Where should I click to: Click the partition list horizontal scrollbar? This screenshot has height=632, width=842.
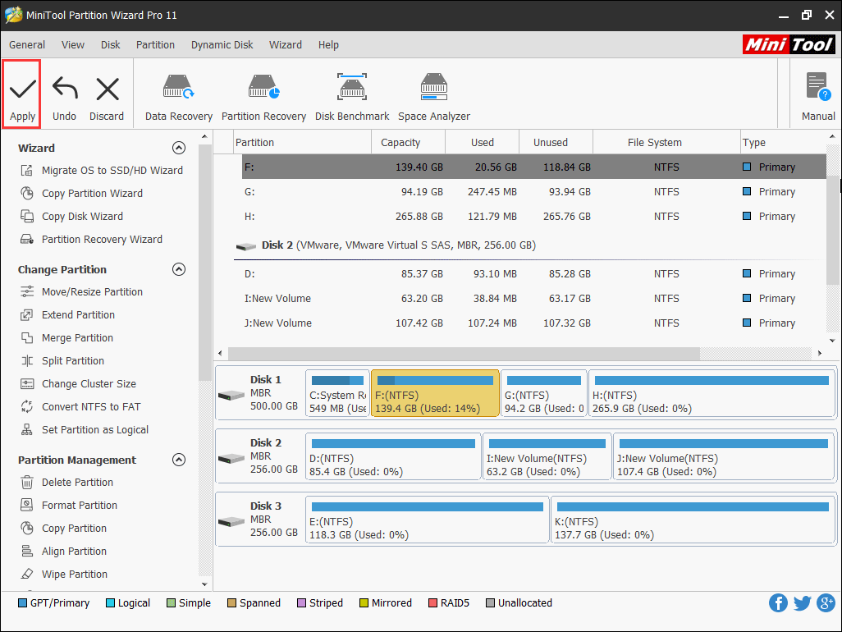(464, 353)
